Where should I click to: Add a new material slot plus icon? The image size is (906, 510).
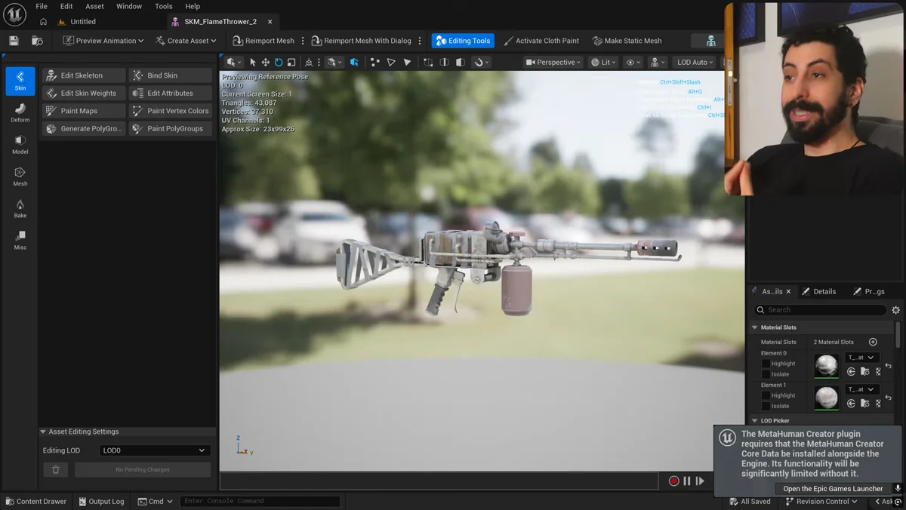pyautogui.click(x=873, y=342)
